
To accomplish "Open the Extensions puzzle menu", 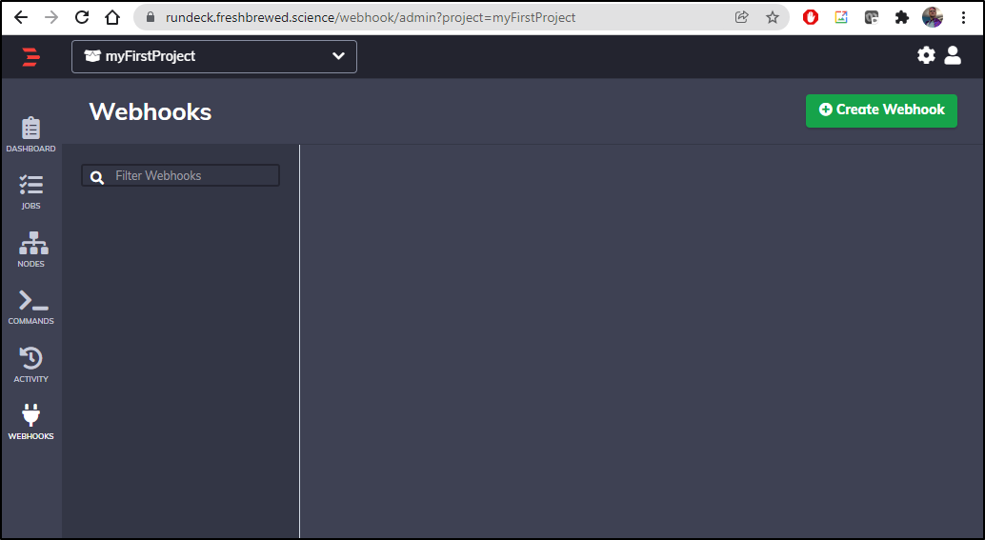I will [x=901, y=17].
